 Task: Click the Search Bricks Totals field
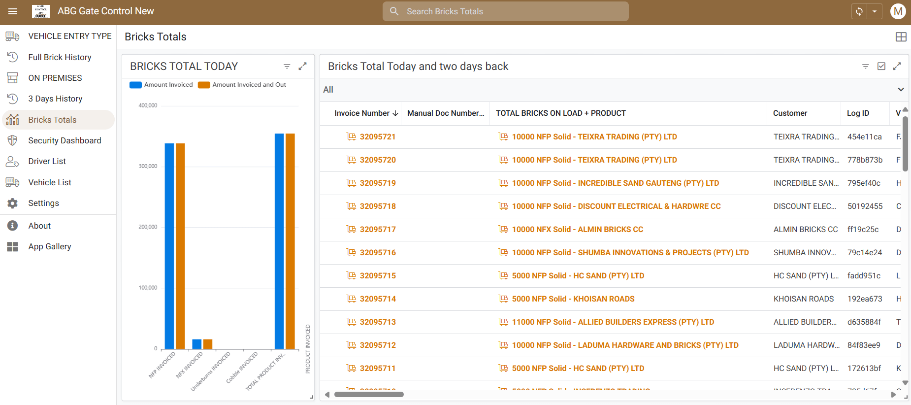click(506, 11)
